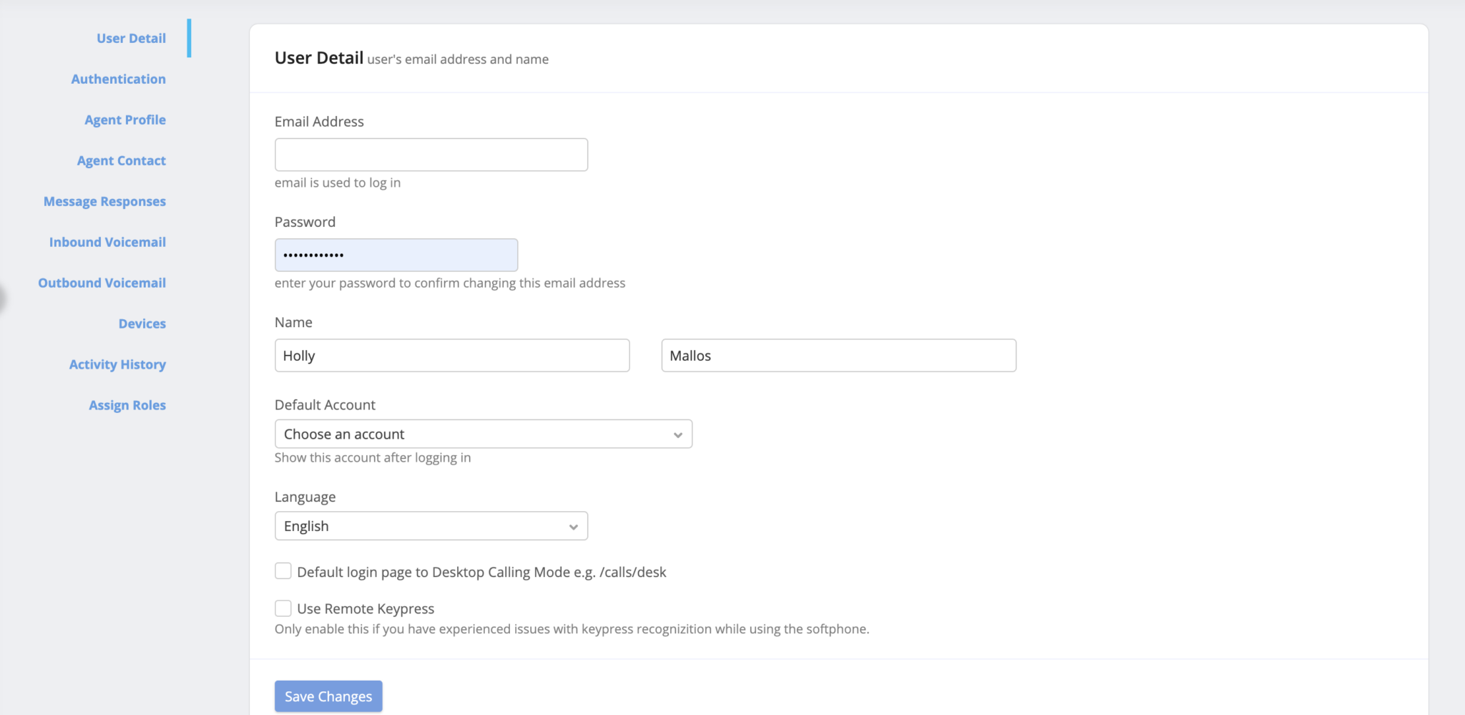
Task: Enable Default login to Desktop Calling Mode
Action: [x=283, y=571]
